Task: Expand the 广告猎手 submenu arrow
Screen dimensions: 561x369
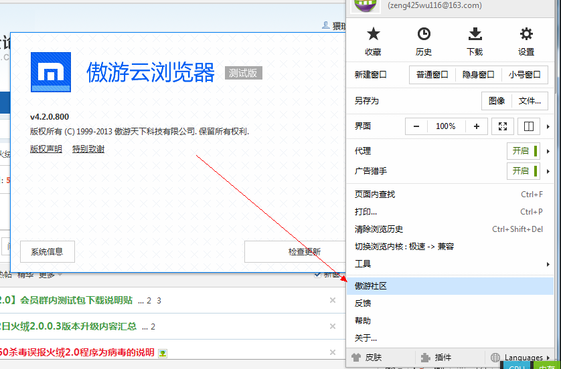Action: (548, 171)
